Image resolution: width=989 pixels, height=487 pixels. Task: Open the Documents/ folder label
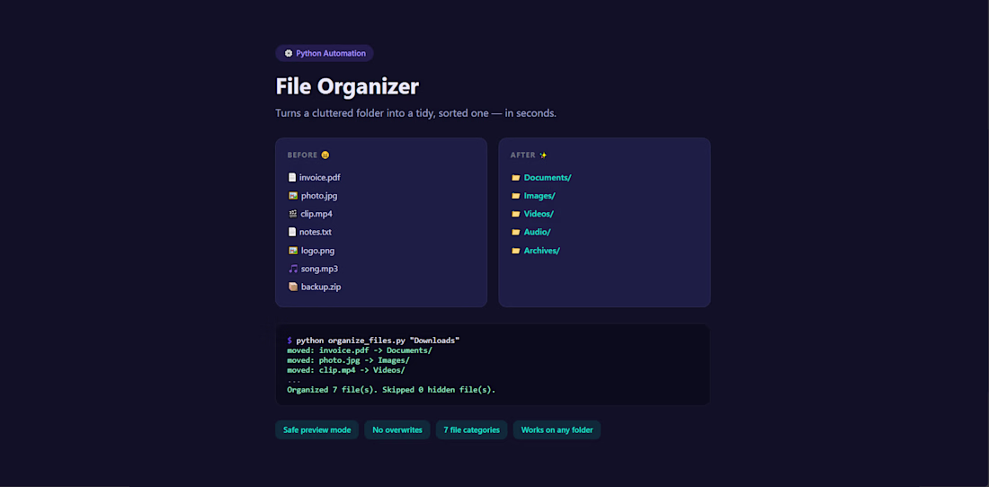(548, 178)
